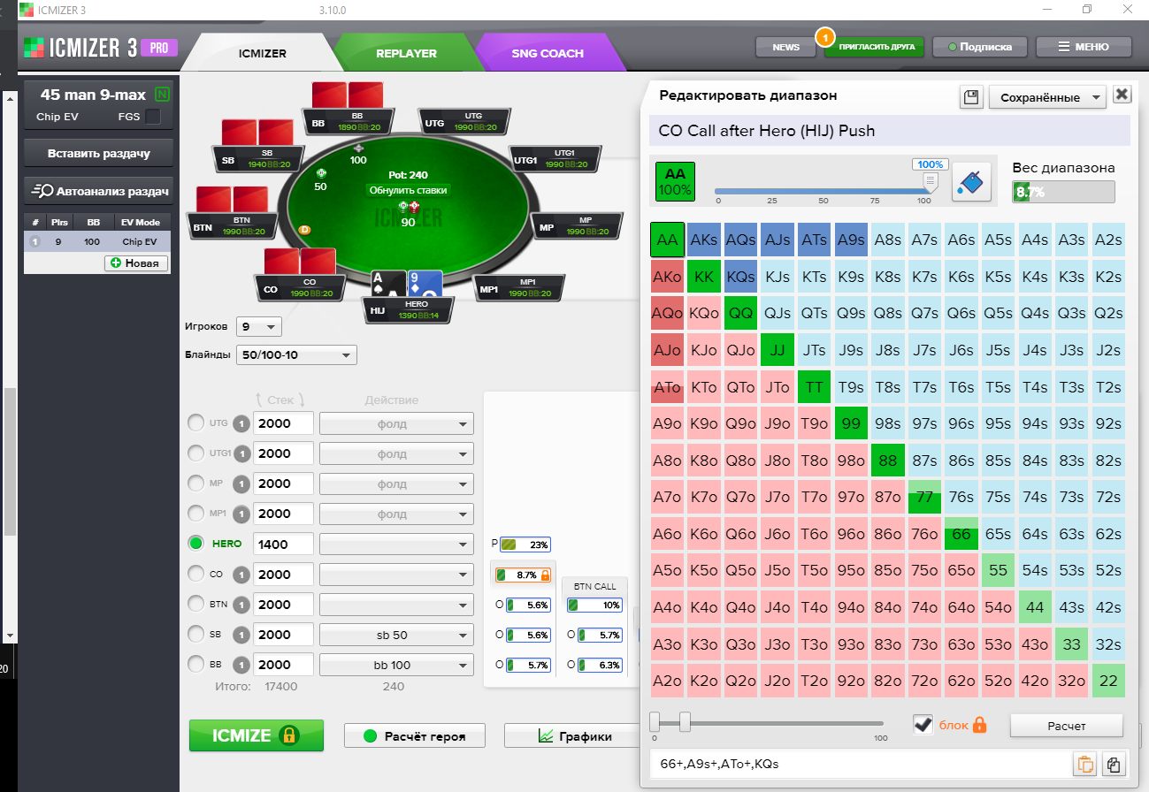Select the HERO radio button
The width and height of the screenshot is (1149, 792).
(195, 544)
